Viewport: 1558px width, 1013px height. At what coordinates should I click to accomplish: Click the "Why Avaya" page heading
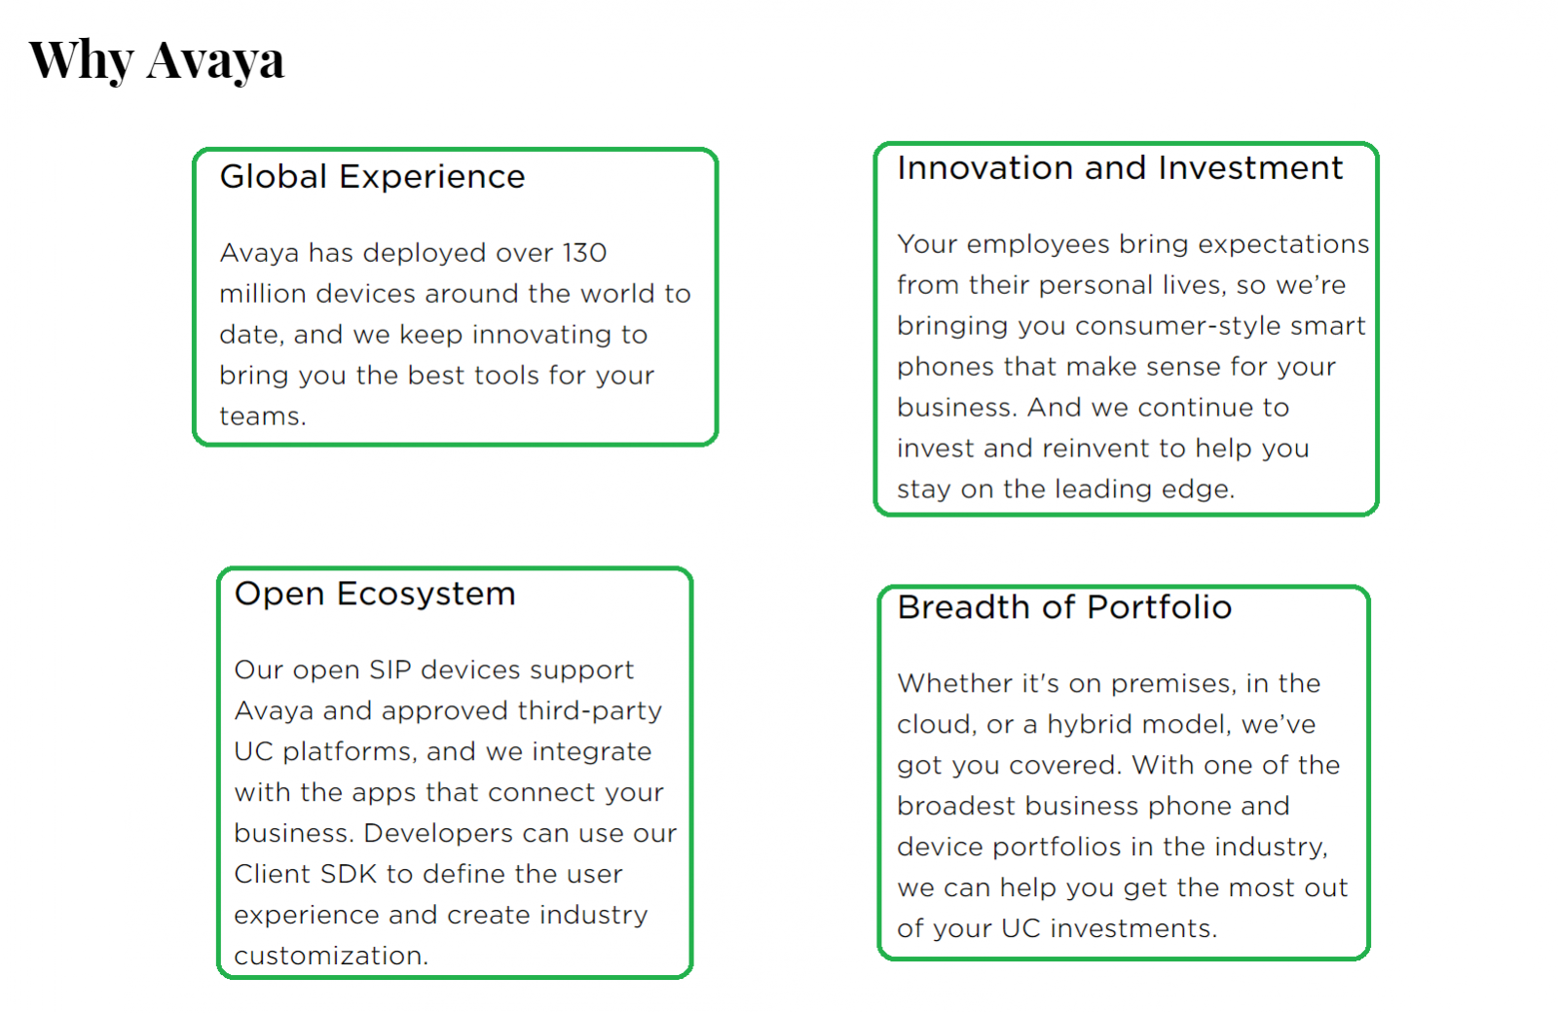[157, 60]
